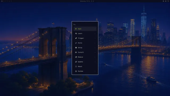Select the "Setup" label text
Viewport: 170px width, 96px height.
[80, 48]
